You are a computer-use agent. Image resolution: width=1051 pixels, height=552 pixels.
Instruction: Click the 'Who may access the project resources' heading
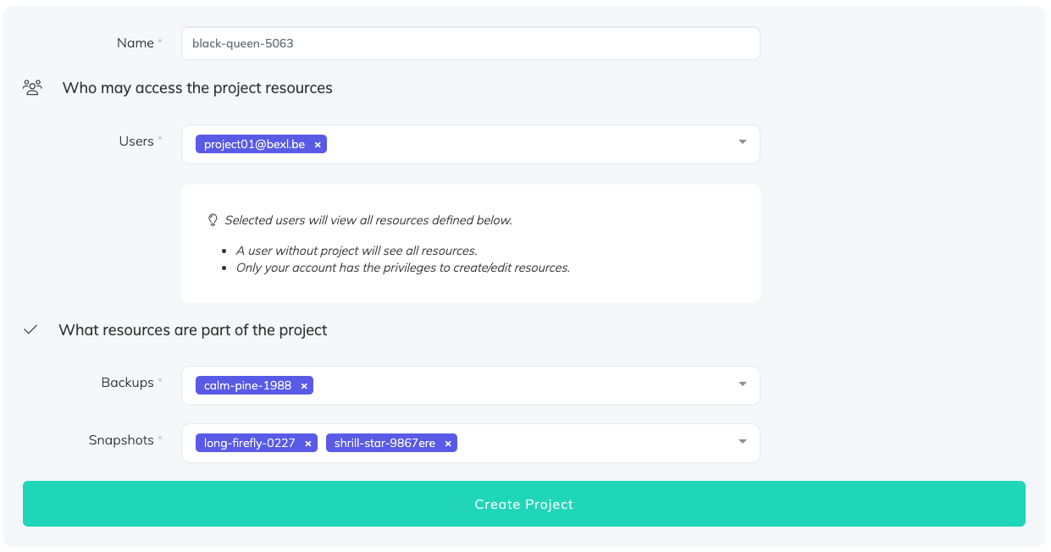point(197,88)
